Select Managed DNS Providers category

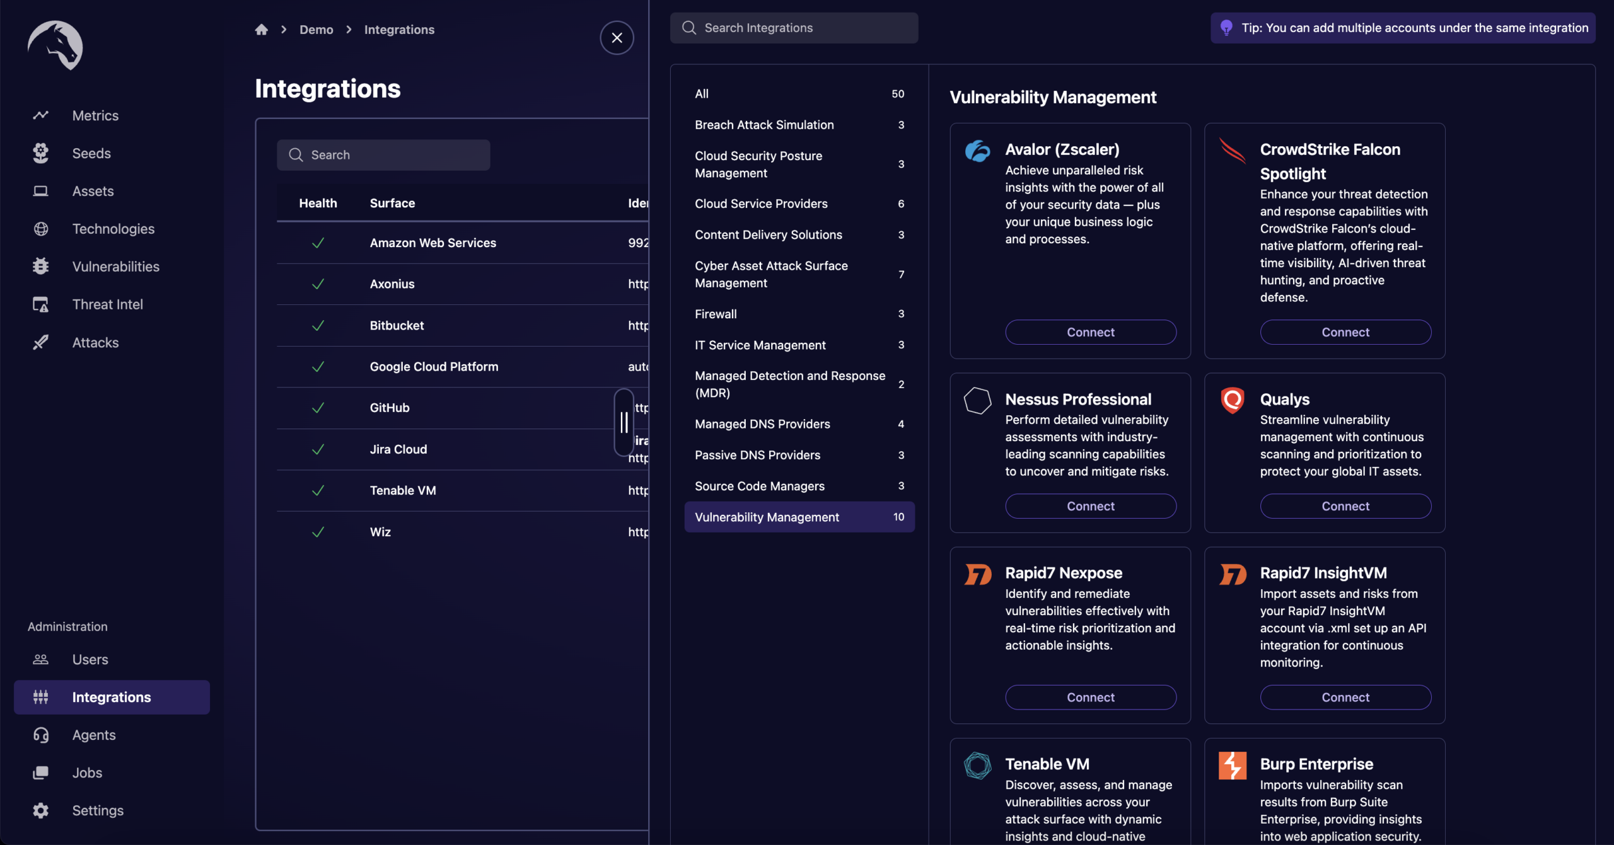(x=799, y=424)
